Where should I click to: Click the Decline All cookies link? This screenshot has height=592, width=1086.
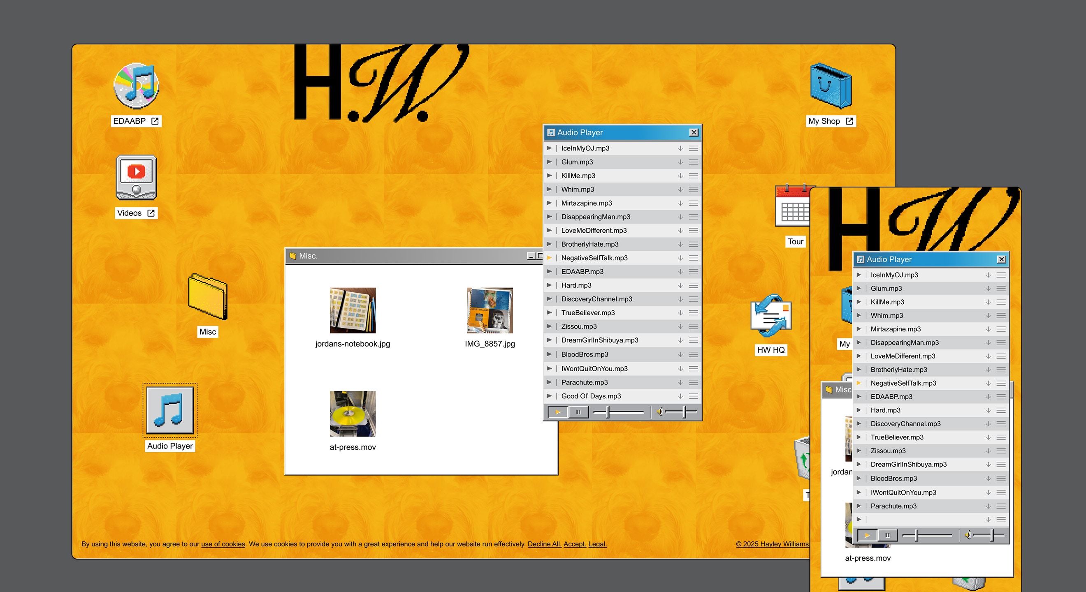pos(544,544)
